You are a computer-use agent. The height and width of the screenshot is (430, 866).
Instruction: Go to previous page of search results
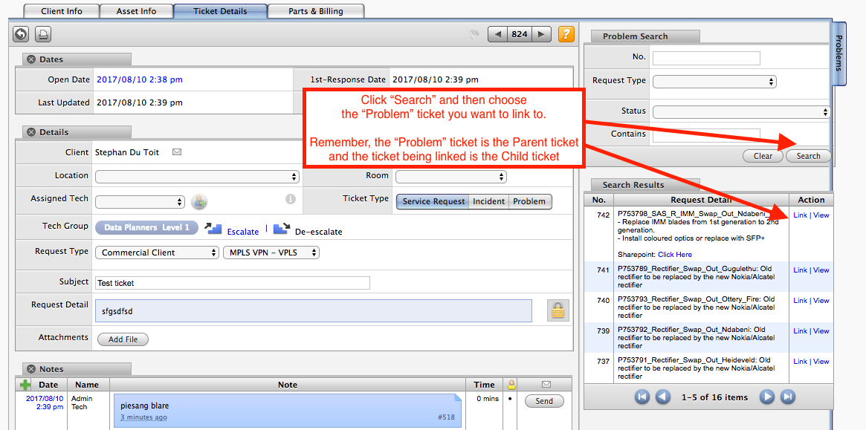click(x=663, y=397)
